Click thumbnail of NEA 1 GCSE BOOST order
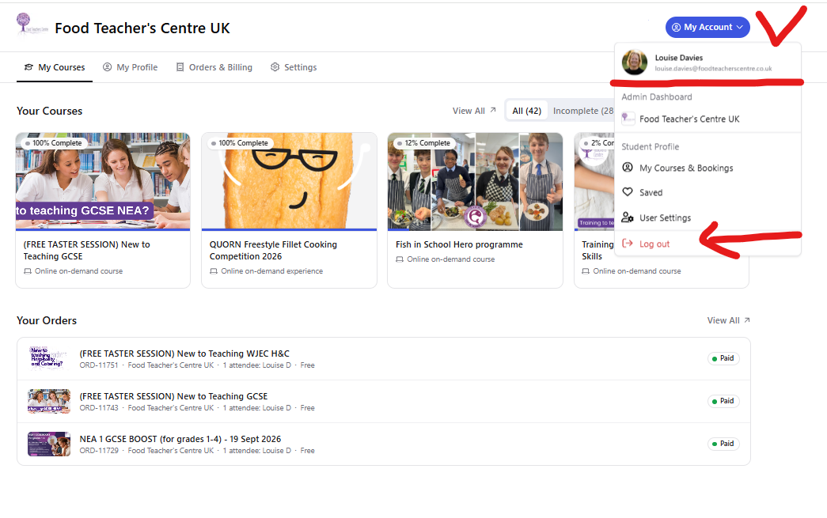This screenshot has width=827, height=518. click(x=48, y=444)
